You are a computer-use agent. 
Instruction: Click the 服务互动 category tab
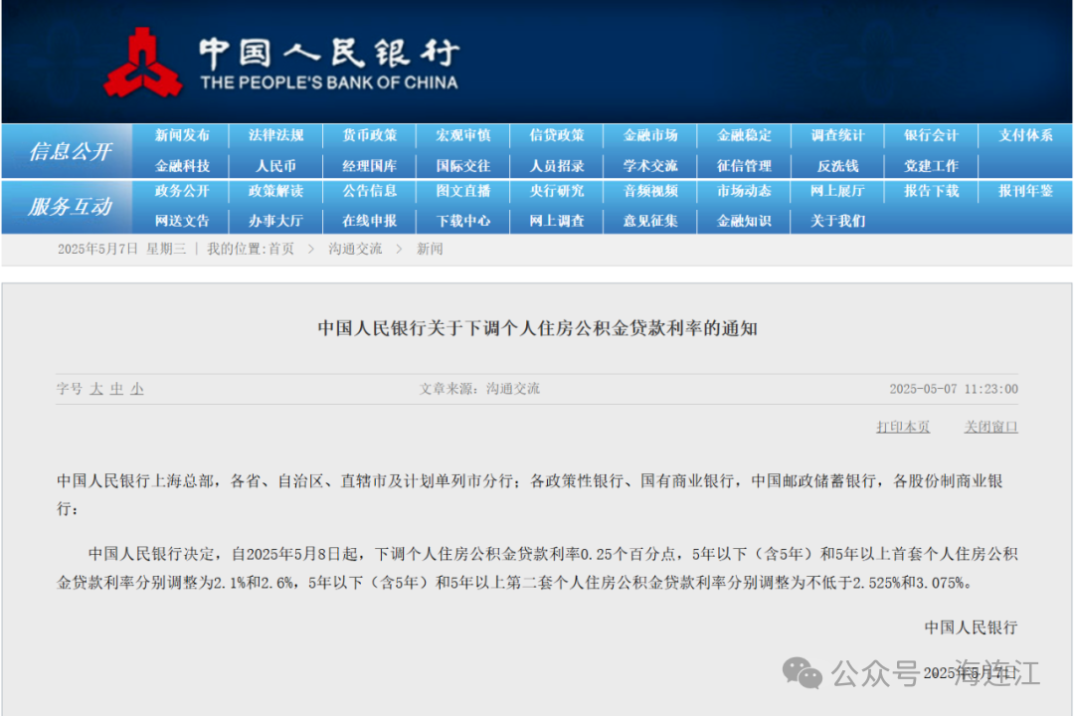coord(69,206)
